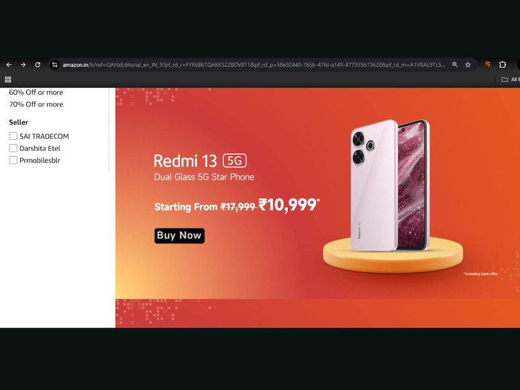Click the browser forward arrow

tap(24, 65)
